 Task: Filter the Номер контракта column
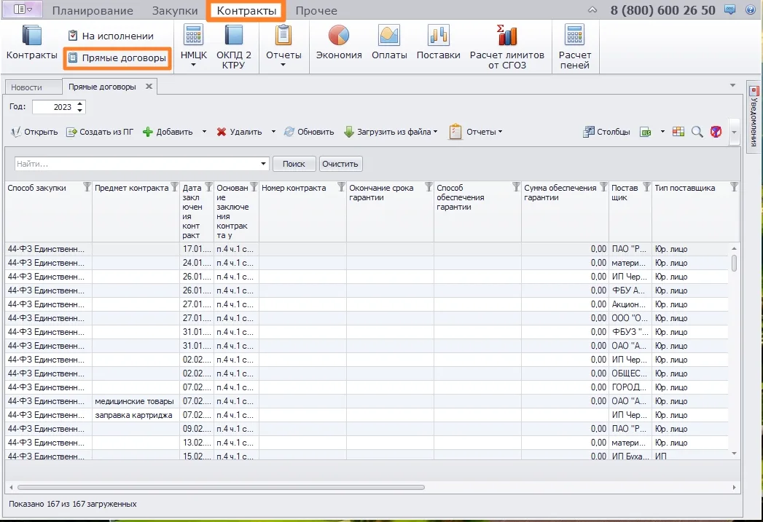tap(341, 187)
